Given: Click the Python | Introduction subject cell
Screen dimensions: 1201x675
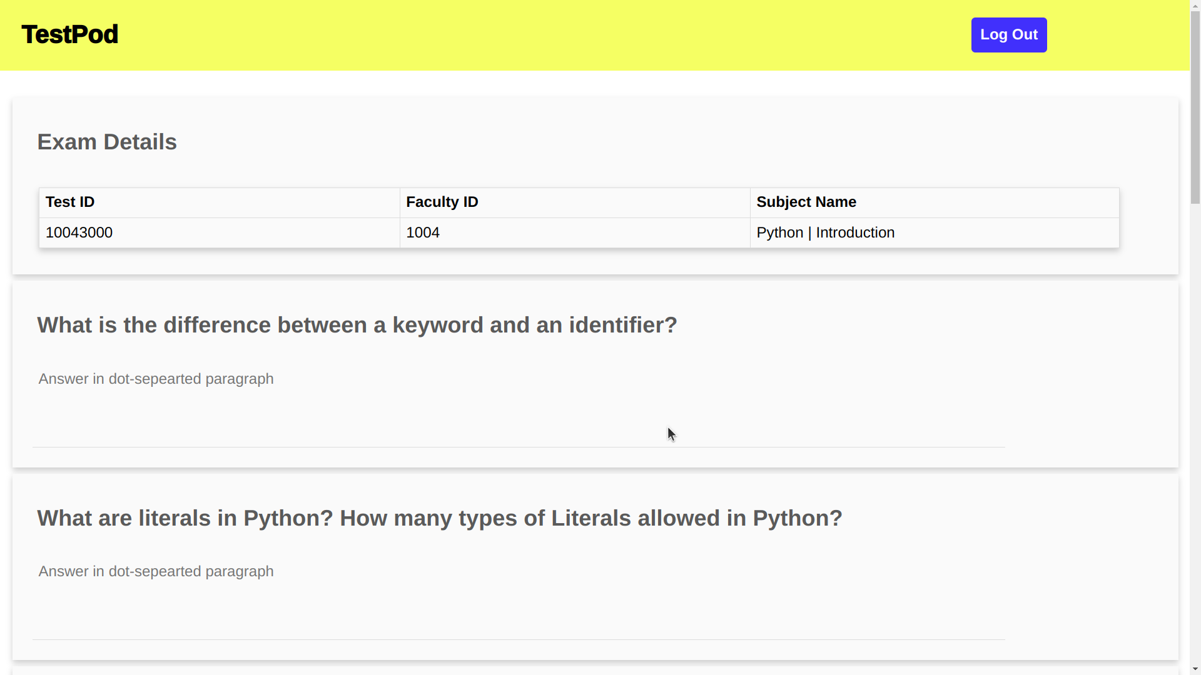Looking at the screenshot, I should click(825, 233).
